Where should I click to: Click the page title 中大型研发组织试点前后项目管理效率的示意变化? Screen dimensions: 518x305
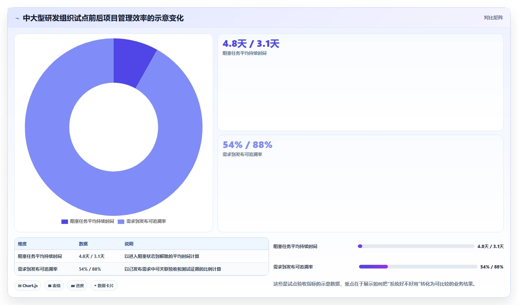(x=103, y=18)
